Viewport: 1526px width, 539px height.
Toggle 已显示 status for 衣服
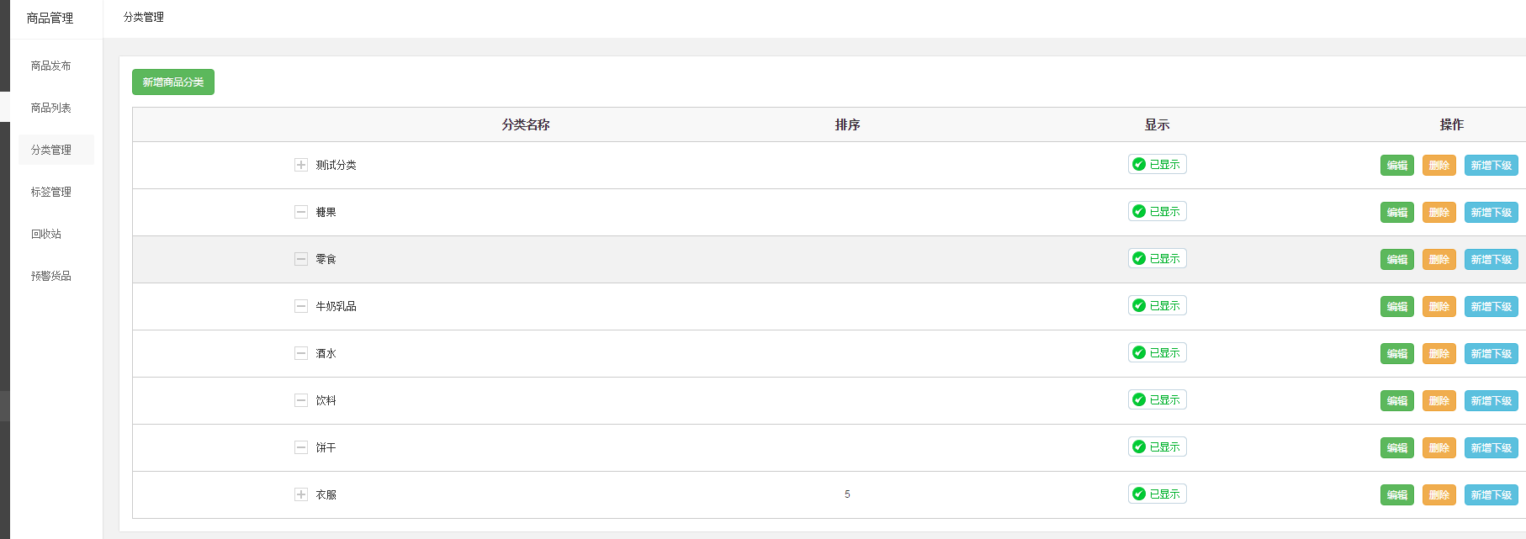pos(1157,494)
